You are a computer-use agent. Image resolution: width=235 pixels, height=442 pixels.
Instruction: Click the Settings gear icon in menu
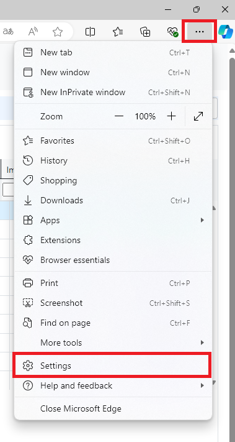(27, 366)
